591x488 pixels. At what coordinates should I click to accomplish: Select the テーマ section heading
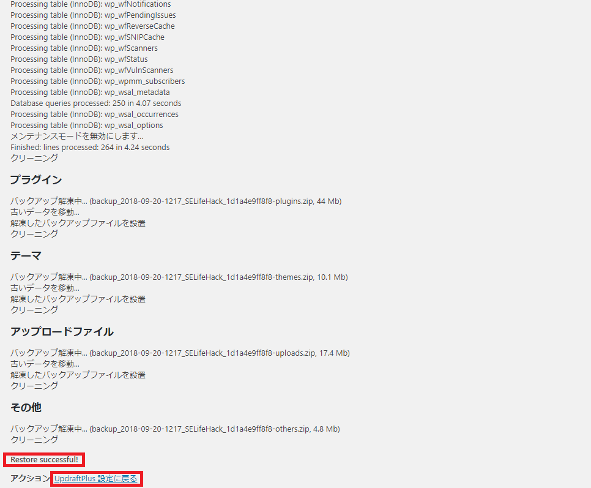[x=23, y=255]
